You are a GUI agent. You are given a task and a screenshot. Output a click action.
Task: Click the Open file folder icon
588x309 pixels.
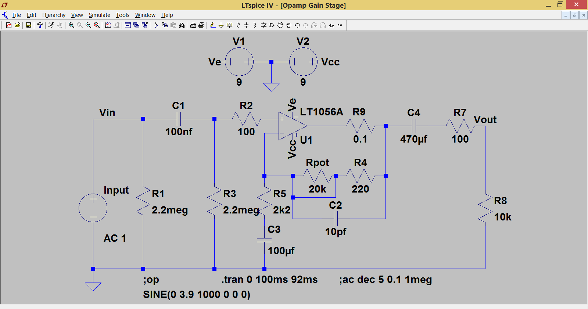(17, 25)
